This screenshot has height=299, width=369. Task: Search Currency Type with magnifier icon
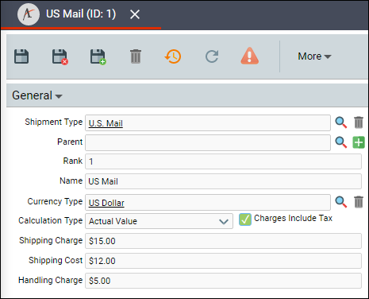point(340,202)
